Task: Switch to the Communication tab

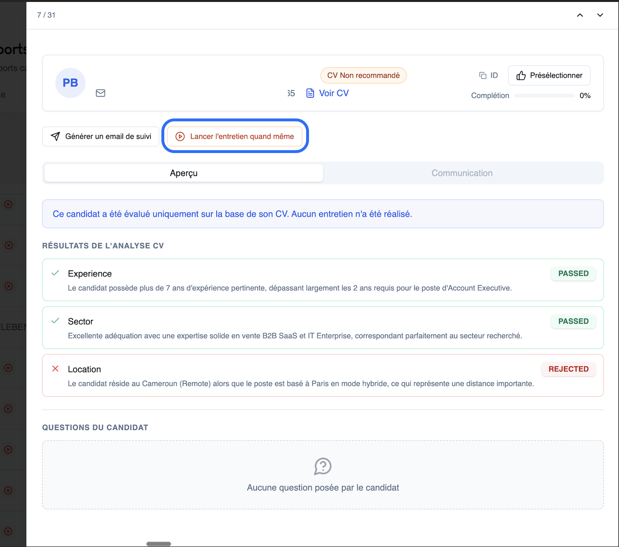Action: click(462, 173)
